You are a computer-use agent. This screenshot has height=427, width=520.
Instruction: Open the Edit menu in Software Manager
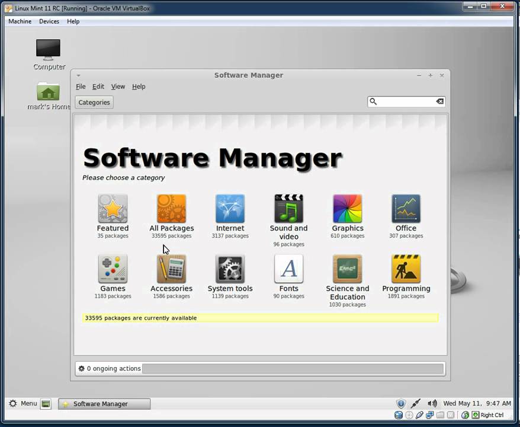98,87
